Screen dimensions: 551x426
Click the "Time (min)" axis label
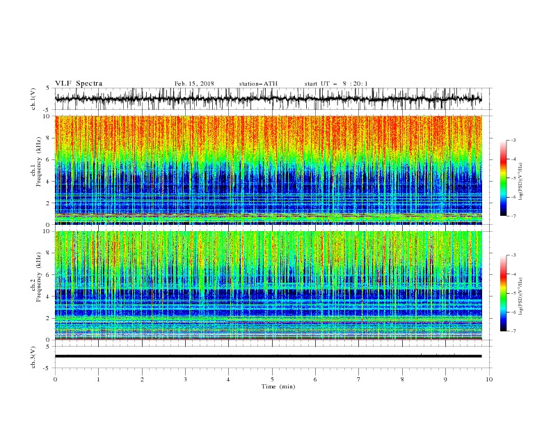click(x=278, y=386)
